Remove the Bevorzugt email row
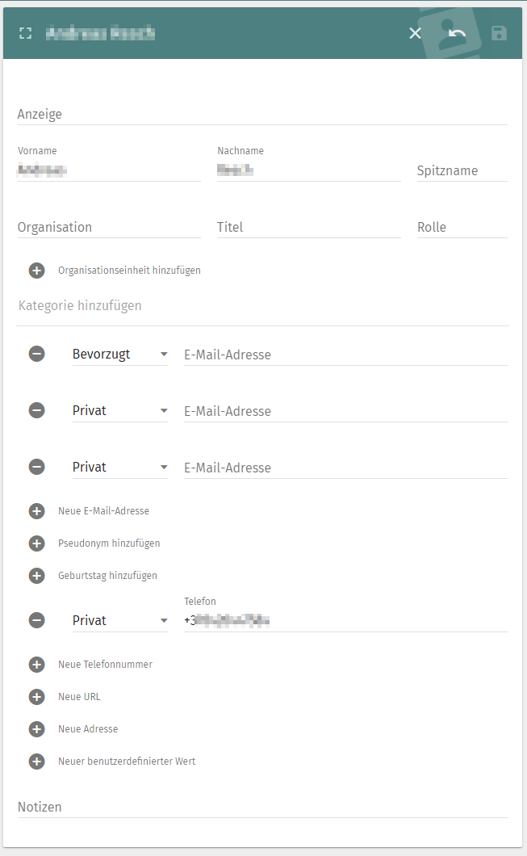527x856 pixels. coord(37,354)
